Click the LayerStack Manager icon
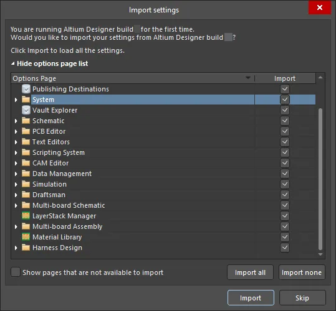Viewport: 336px width, 311px height. (26, 216)
